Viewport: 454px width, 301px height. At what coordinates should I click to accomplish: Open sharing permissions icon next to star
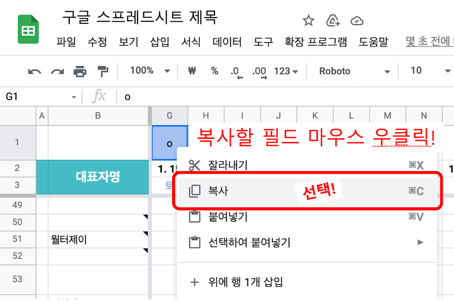click(332, 20)
